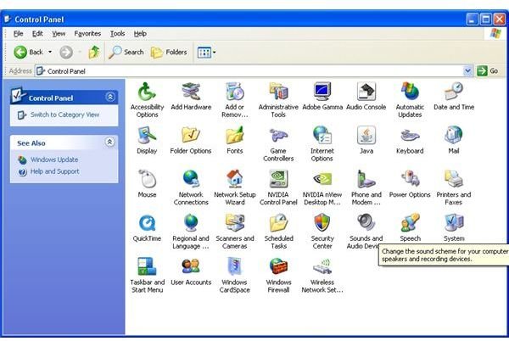
Task: Click the Search toolbar button
Action: tap(126, 53)
